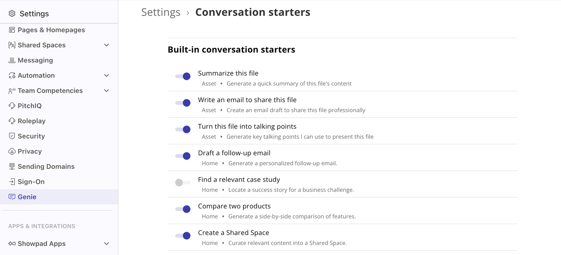561x255 pixels.
Task: Toggle Create a Shared Space starter off
Action: tap(183, 236)
